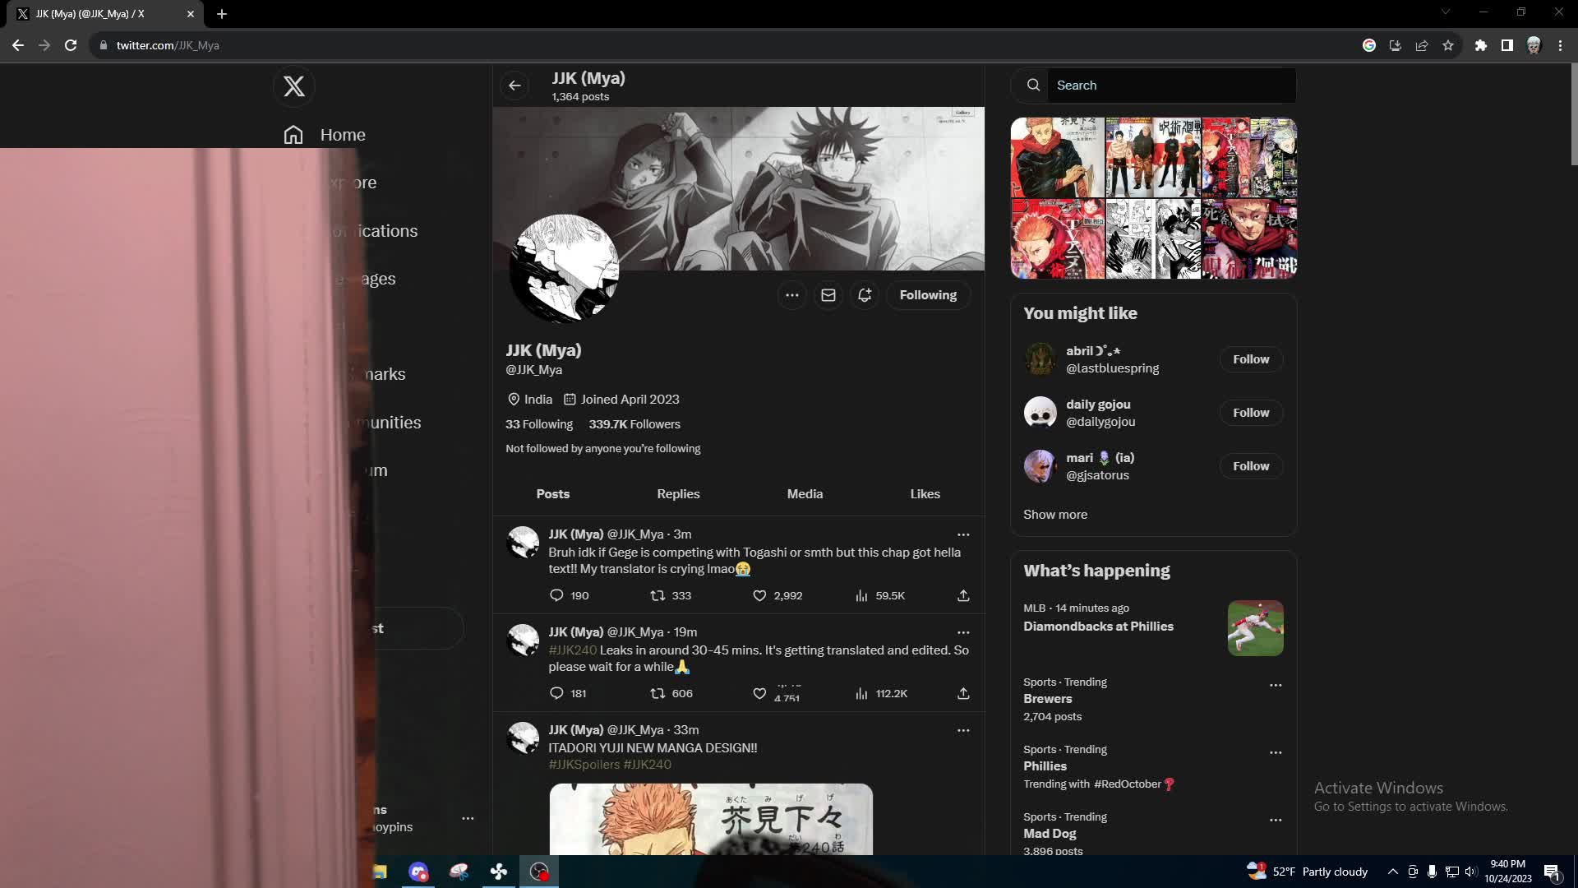The height and width of the screenshot is (888, 1578).
Task: Click Show more under You might like
Action: pos(1055,515)
